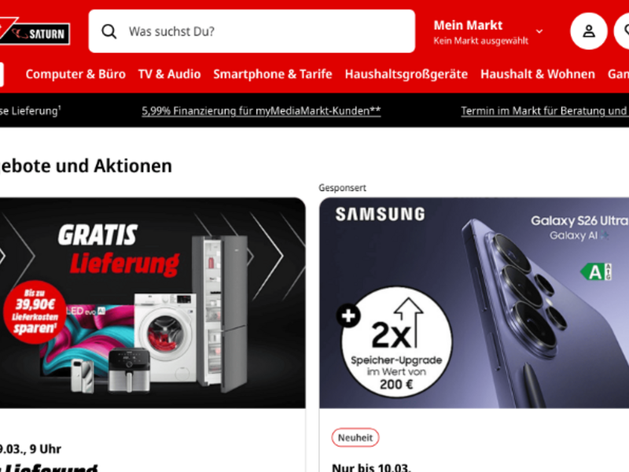This screenshot has width=629, height=472.
Task: Expand the Mein Markt chevron
Action: pos(539,31)
